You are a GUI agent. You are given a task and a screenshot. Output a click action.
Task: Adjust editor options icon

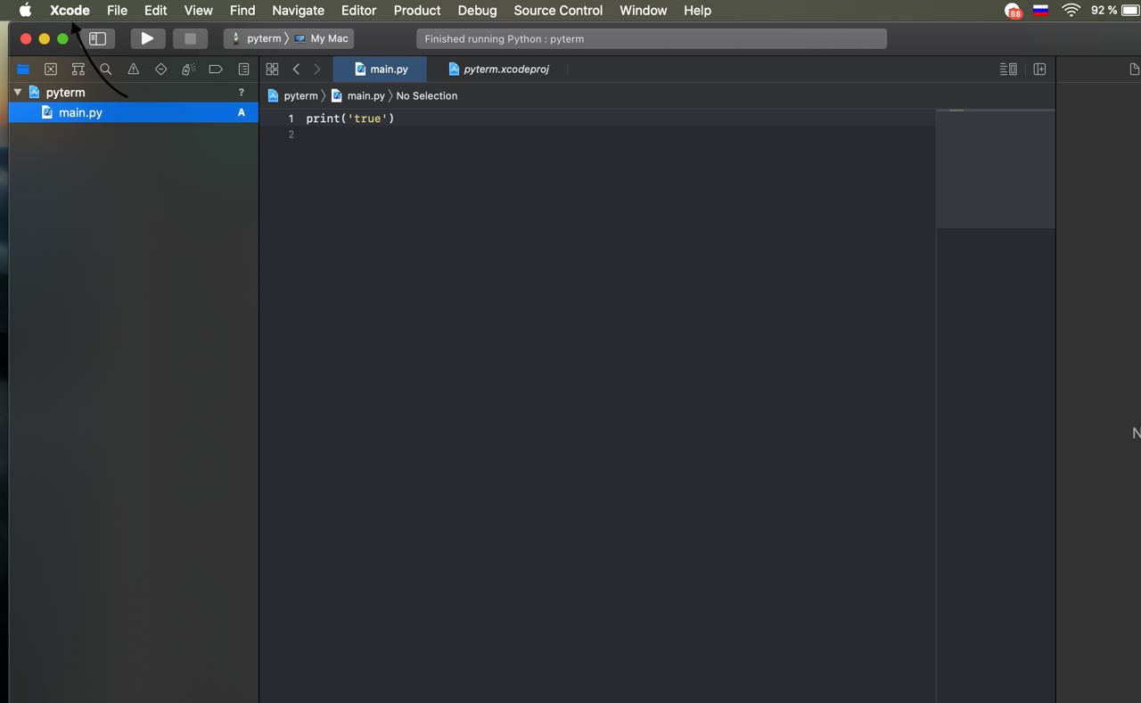click(1008, 69)
